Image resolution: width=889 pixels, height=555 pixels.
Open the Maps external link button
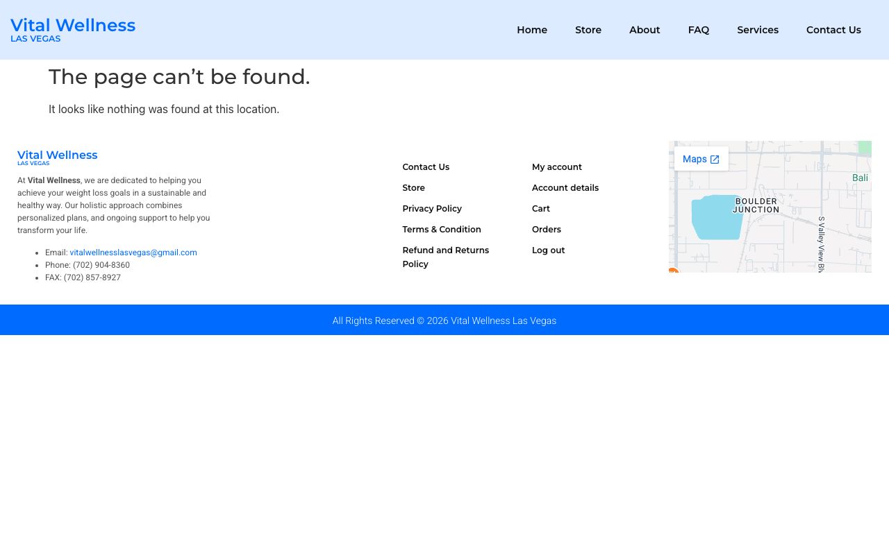pos(701,159)
